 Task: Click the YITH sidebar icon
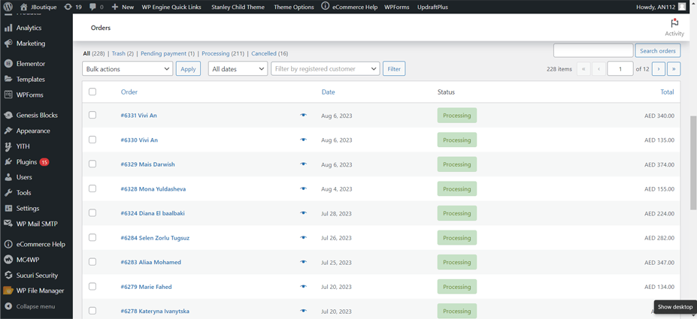click(x=8, y=146)
